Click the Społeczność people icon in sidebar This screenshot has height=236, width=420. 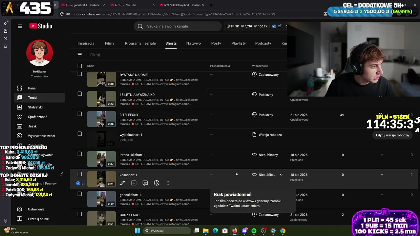[x=20, y=117]
